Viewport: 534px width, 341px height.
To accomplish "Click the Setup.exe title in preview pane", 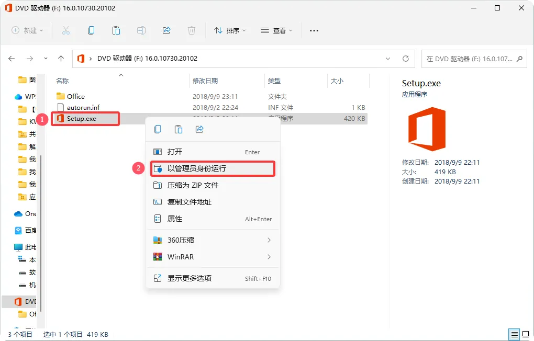I will (x=421, y=83).
